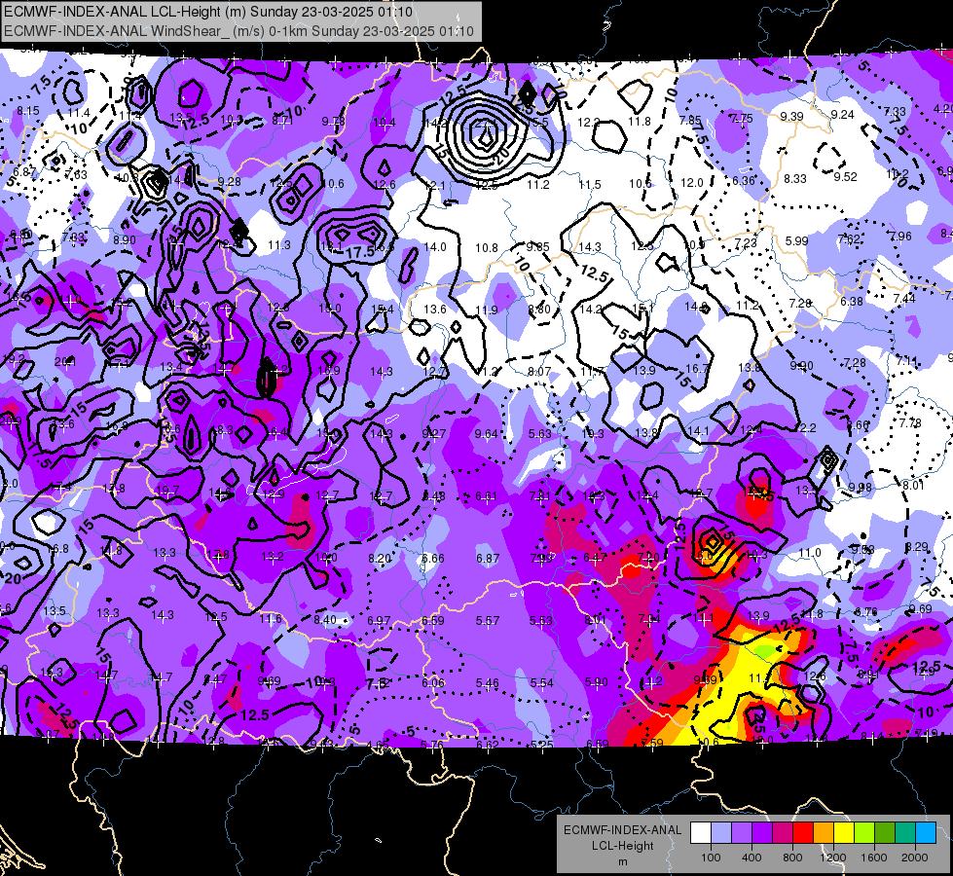Click the wind shear value 9.39
Viewport: 953px width, 876px height.
click(792, 116)
